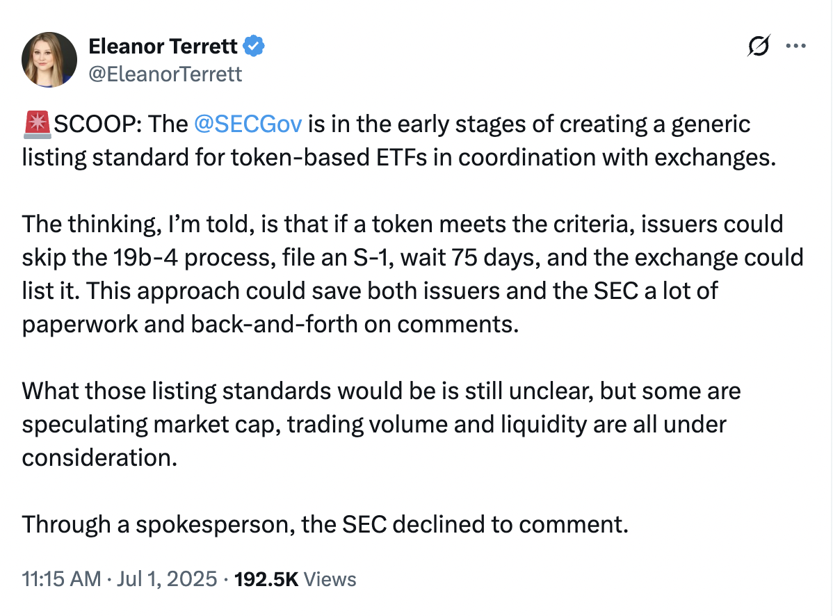Viewport: 833px width, 616px height.
Task: Click the word SCOOP in the tweet
Action: pos(96,124)
